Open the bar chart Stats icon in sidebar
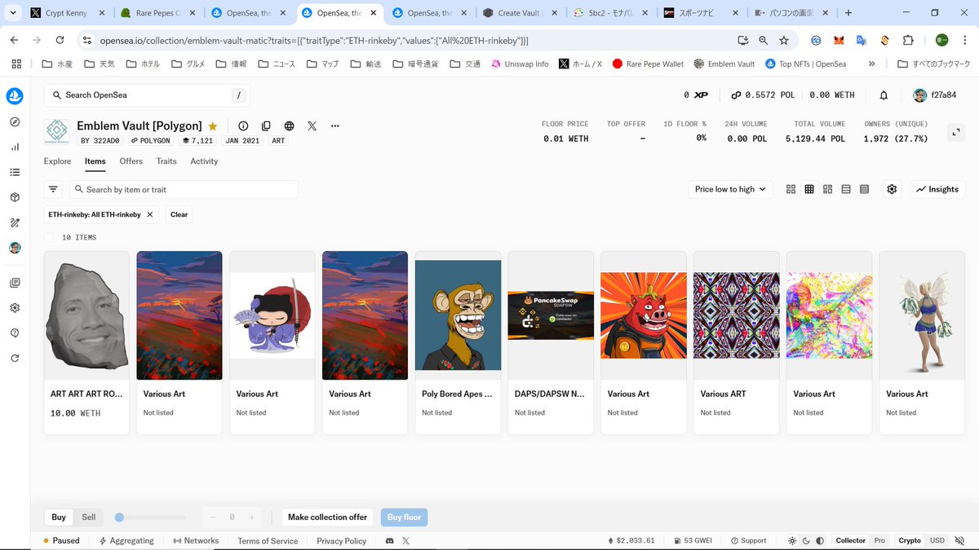Image resolution: width=979 pixels, height=550 pixels. (15, 147)
